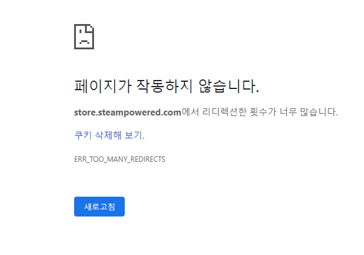Select the ERR_TOO_MANY_REDIRECTS error code text
This screenshot has height=255, width=364.
tap(119, 159)
